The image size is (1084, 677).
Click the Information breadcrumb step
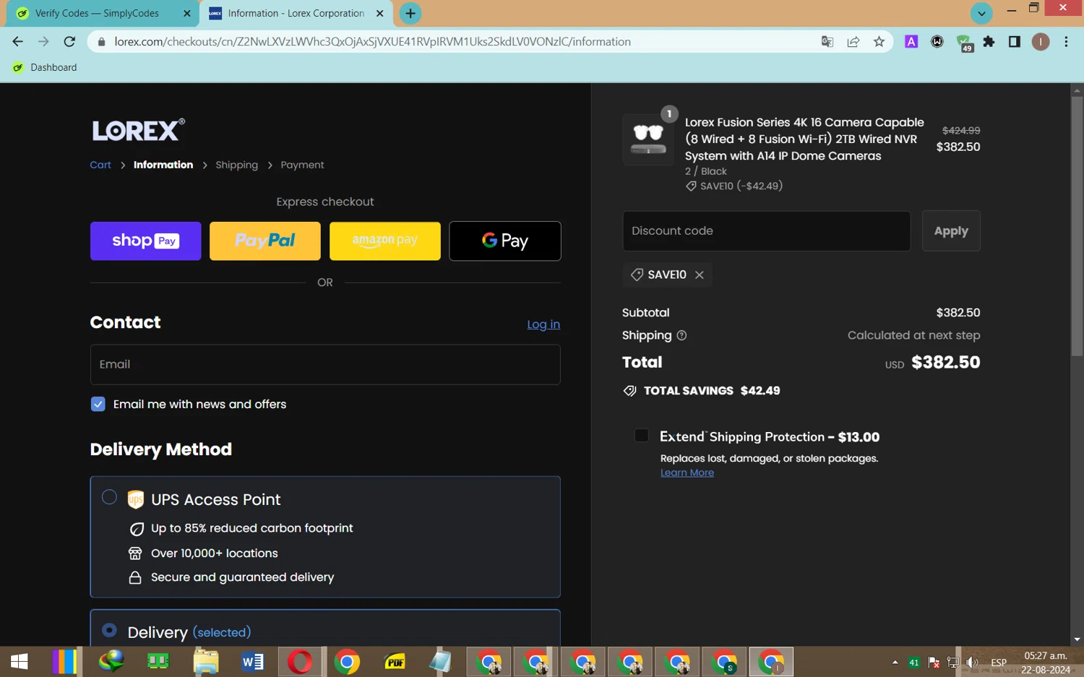tap(163, 165)
